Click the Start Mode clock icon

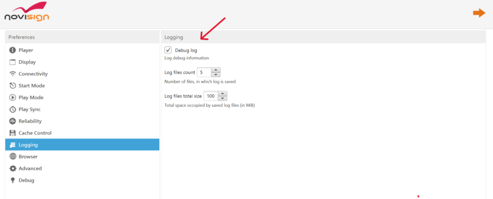coord(13,86)
